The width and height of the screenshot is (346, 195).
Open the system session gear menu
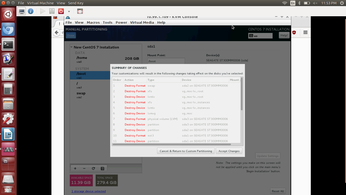point(342,3)
